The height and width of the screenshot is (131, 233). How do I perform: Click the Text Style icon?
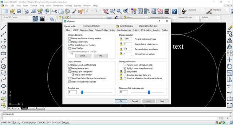coord(184,11)
